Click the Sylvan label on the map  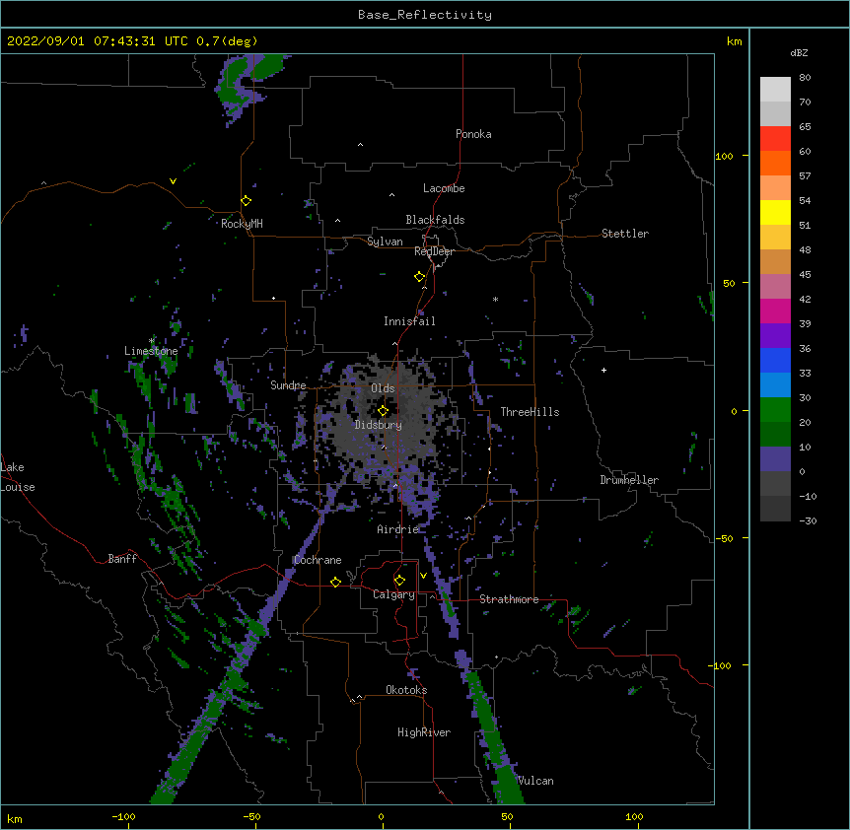385,242
